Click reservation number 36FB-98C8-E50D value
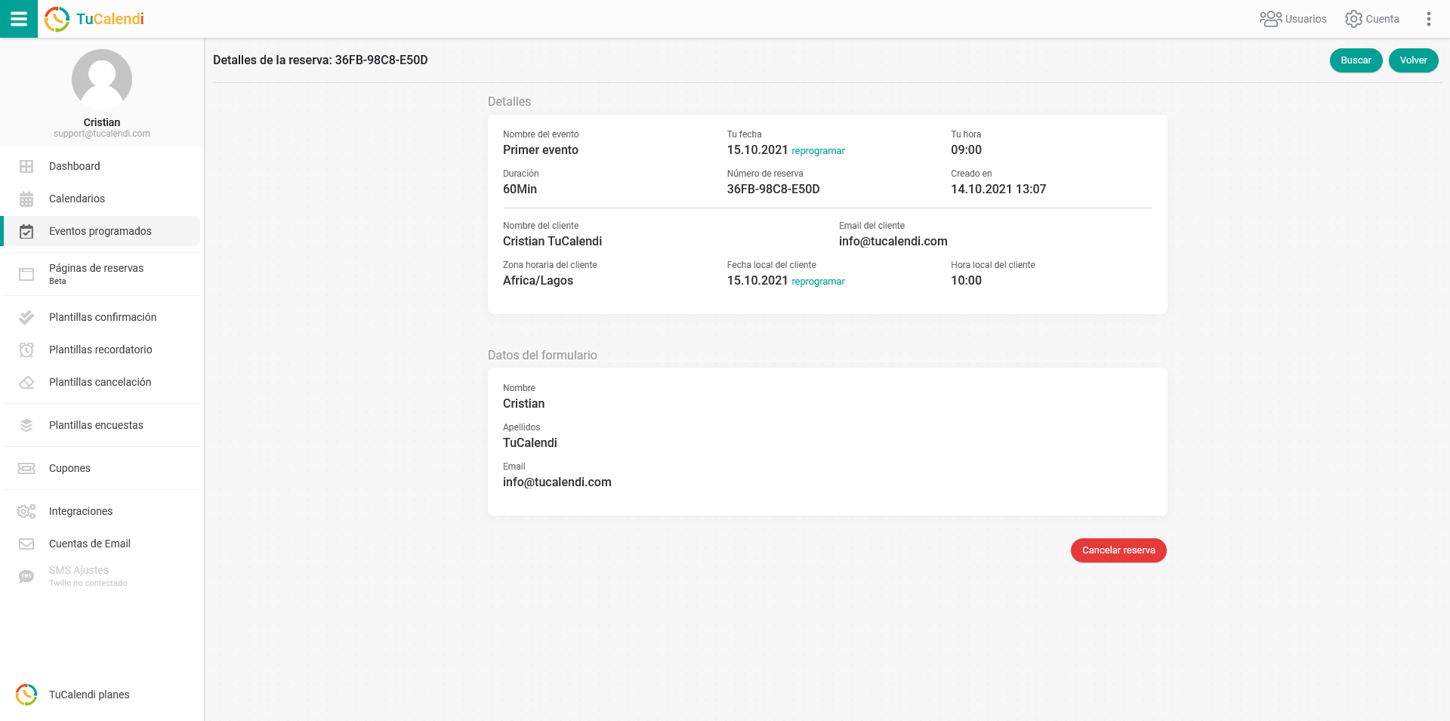Viewport: 1450px width, 721px height. [x=773, y=189]
